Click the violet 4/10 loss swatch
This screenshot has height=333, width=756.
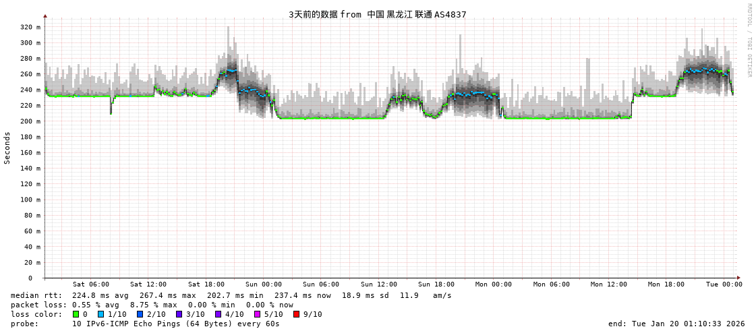coord(218,314)
